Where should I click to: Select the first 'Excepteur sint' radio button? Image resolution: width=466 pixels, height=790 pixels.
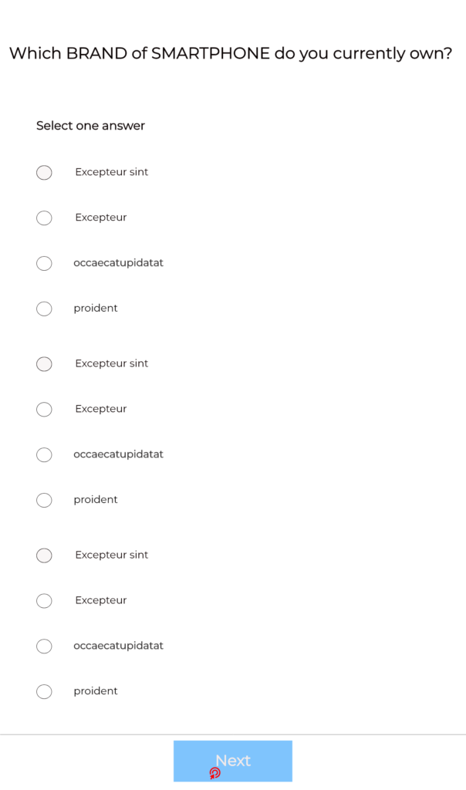(x=44, y=172)
